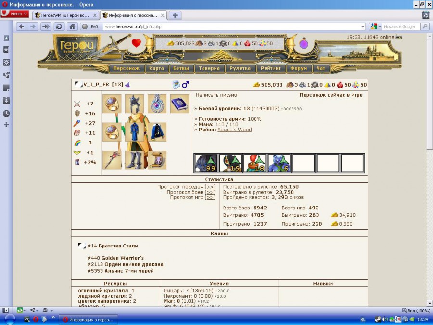Open the gear panel in Opera's sidebar
This screenshot has width=433, height=325.
point(6,63)
